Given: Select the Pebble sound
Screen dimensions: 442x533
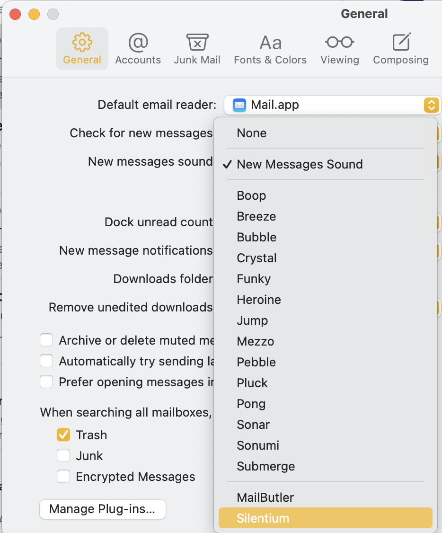Looking at the screenshot, I should pyautogui.click(x=326, y=362).
